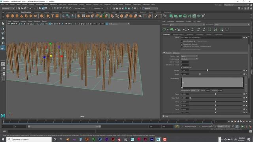
Task: Go to end of playback range
Action: pos(250,121)
